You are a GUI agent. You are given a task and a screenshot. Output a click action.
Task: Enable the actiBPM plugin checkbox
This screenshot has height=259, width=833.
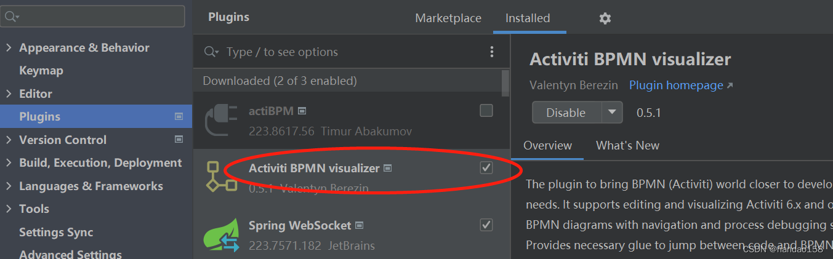pyautogui.click(x=486, y=111)
